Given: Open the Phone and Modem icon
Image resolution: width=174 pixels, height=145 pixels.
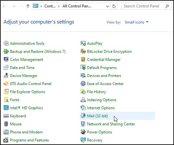Looking at the screenshot, I should point(6,132).
